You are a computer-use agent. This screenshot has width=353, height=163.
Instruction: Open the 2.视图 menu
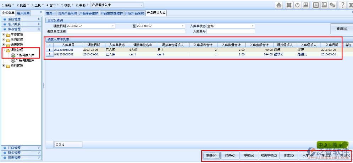click(x=23, y=5)
